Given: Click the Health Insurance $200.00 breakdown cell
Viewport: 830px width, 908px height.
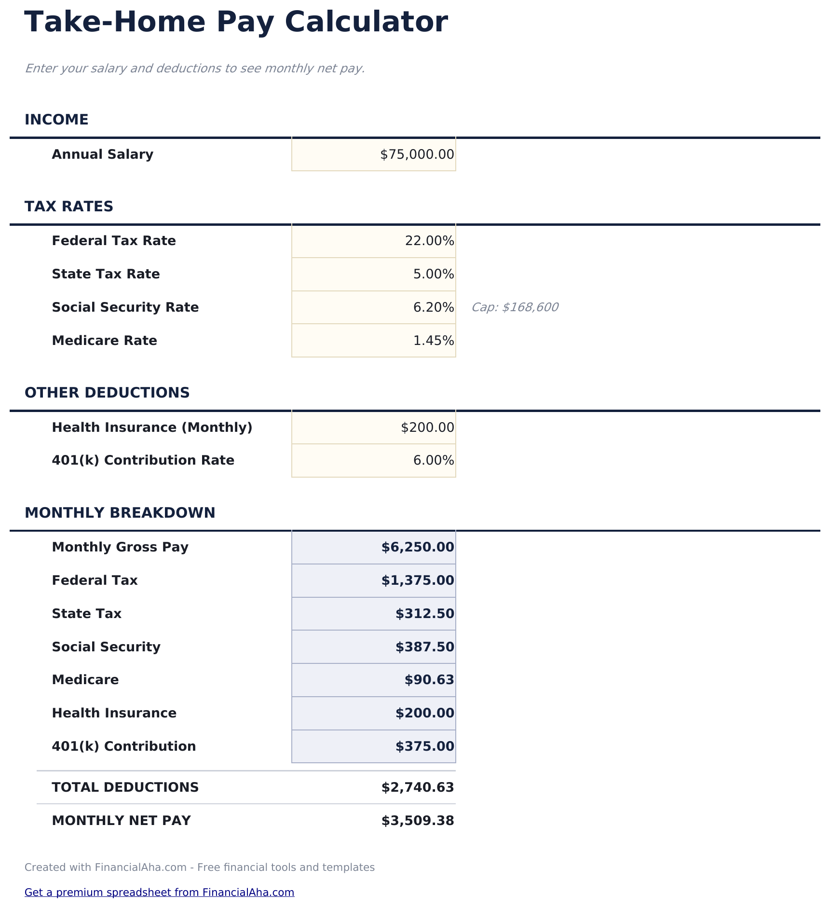Looking at the screenshot, I should point(374,713).
